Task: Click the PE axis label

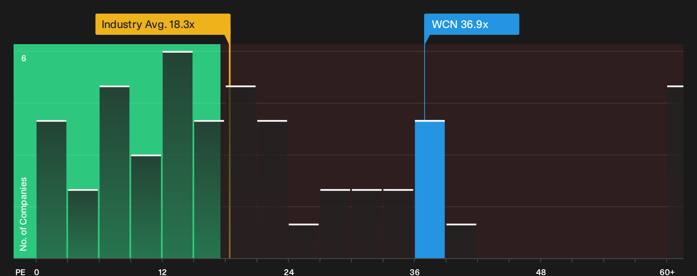Action: (x=20, y=272)
